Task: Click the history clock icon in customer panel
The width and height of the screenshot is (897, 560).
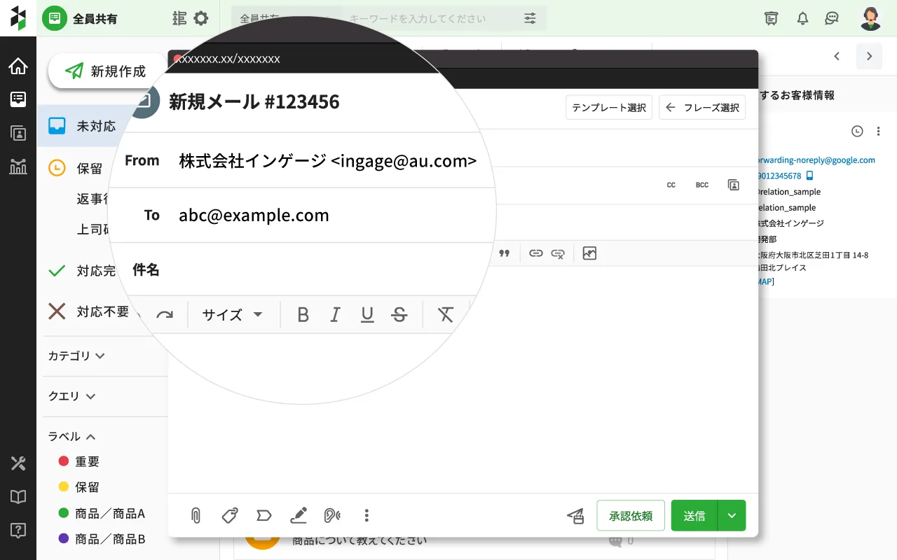Action: coord(856,131)
